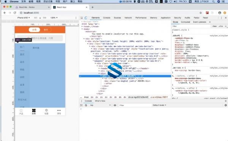Close the React App tab
The width and height of the screenshot is (228, 141).
87,7
